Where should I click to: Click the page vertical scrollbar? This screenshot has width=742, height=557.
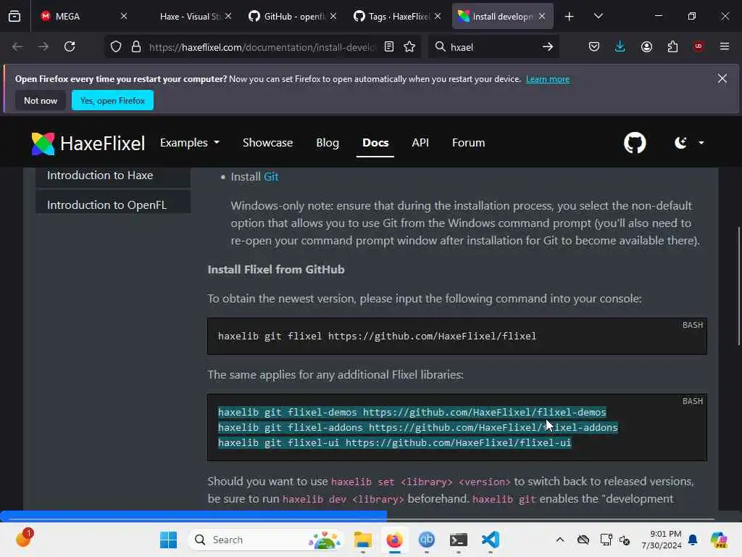tap(738, 287)
